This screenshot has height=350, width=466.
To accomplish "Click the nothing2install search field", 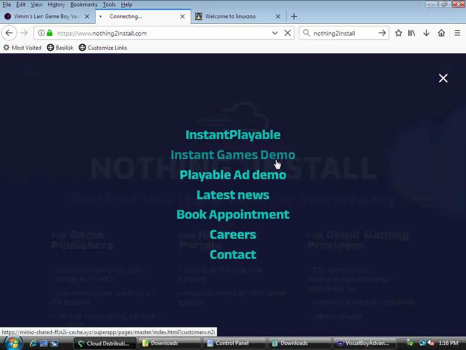I will (344, 33).
